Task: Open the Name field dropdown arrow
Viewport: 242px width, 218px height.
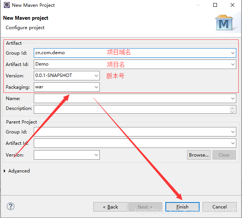Action: pos(233,99)
